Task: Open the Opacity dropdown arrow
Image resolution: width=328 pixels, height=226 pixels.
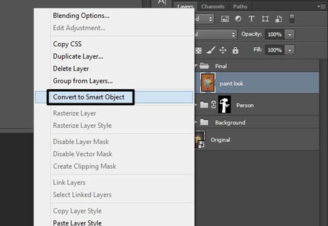Action: click(290, 34)
